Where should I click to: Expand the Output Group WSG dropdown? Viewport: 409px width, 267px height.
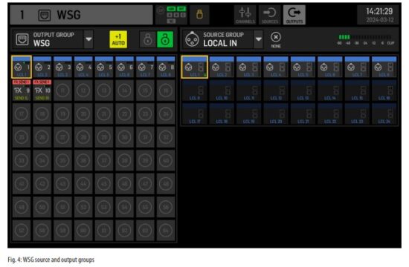tap(88, 39)
